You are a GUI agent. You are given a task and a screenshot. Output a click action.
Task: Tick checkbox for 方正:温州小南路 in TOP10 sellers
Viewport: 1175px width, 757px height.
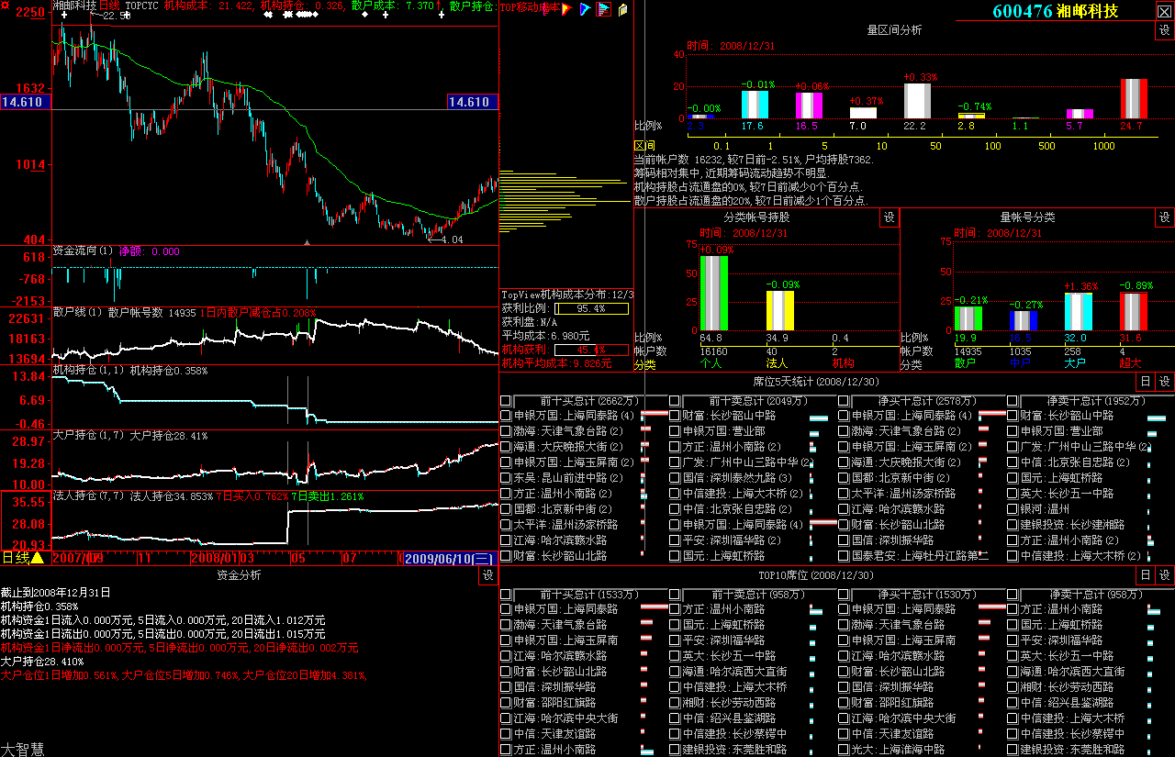pos(675,609)
